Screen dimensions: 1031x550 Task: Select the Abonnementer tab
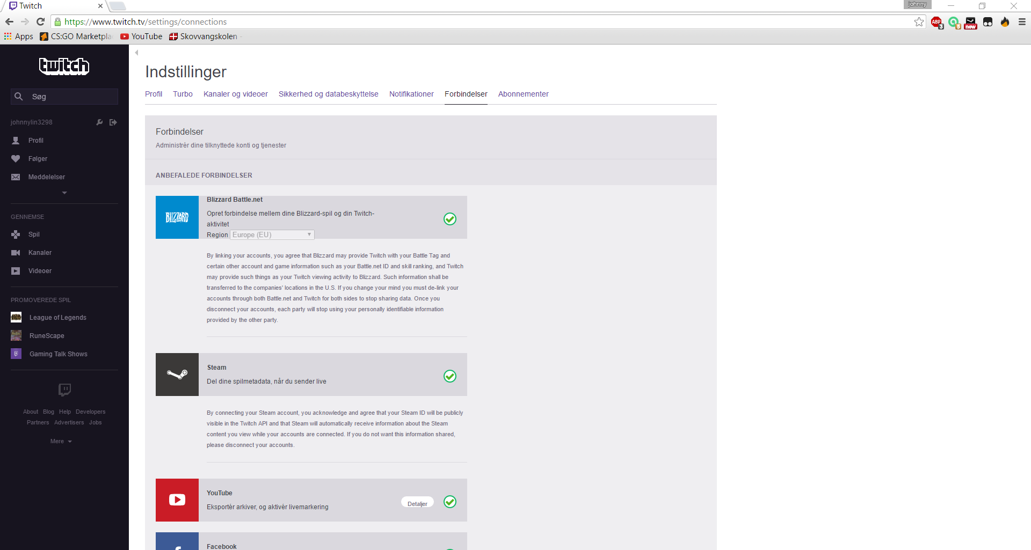point(524,94)
